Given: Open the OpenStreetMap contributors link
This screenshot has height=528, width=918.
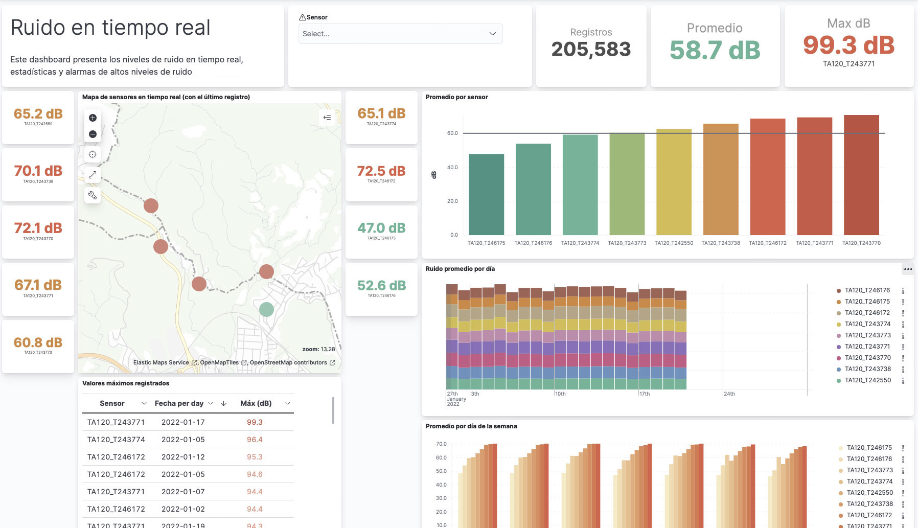Looking at the screenshot, I should (x=288, y=363).
